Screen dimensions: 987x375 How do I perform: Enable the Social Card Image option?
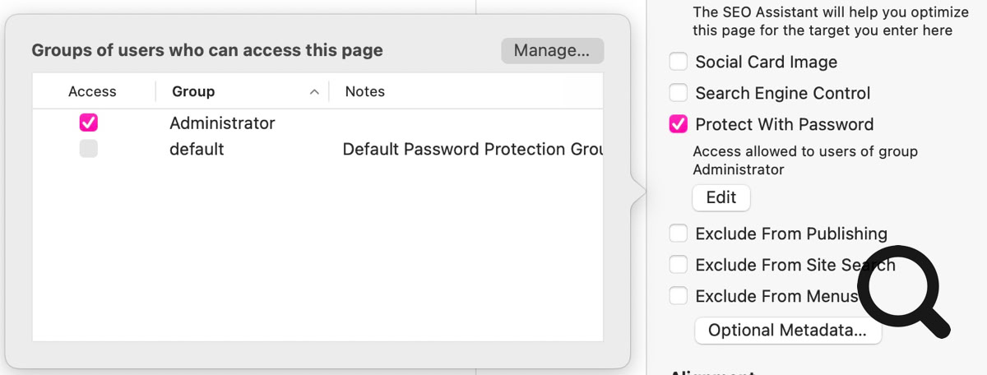tap(678, 62)
